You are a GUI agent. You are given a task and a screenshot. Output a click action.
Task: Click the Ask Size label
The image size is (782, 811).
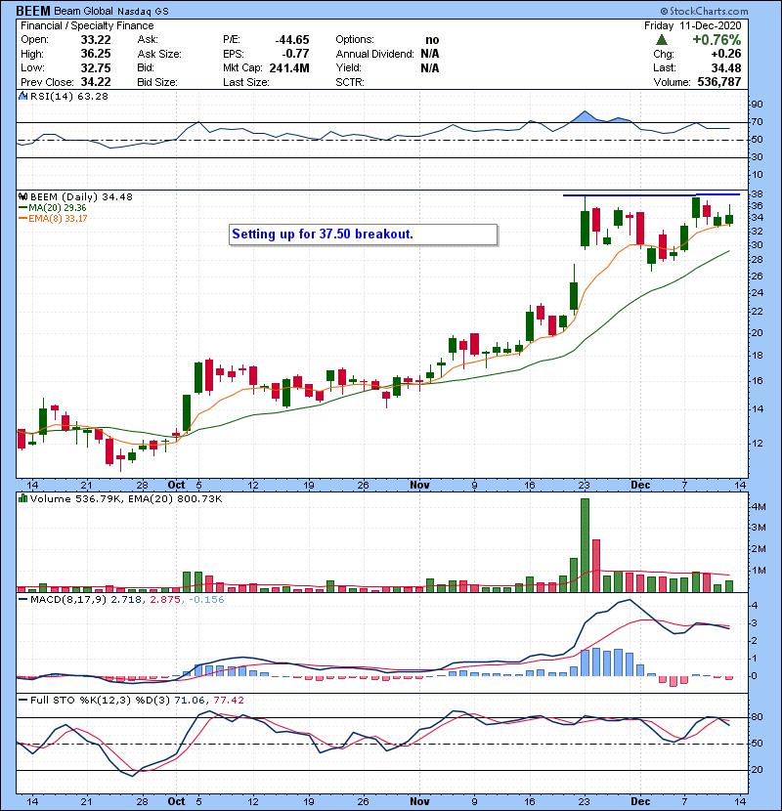(x=159, y=54)
